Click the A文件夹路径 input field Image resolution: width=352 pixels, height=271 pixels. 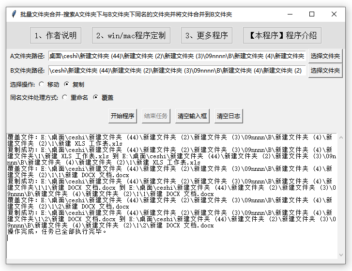[x=177, y=56]
